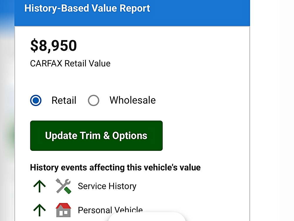This screenshot has height=221, width=294.
Task: Click the green up arrow beside Service History
Action: pos(39,186)
